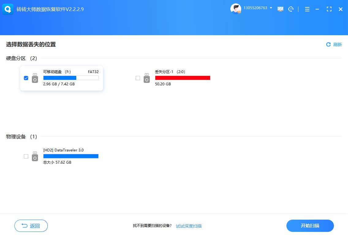Click the blue usage bar of 可移动磁盘 F:

click(71, 78)
